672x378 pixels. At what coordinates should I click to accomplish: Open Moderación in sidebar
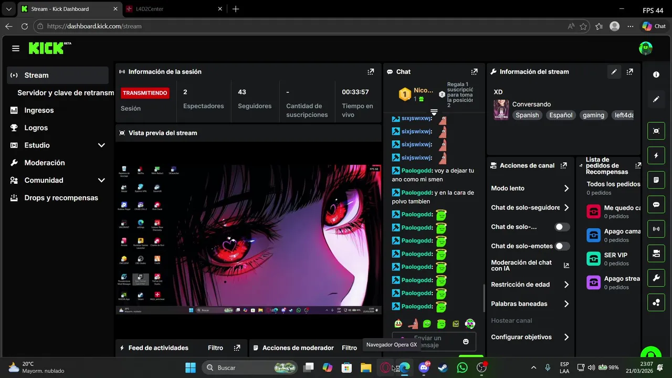[x=58, y=163]
